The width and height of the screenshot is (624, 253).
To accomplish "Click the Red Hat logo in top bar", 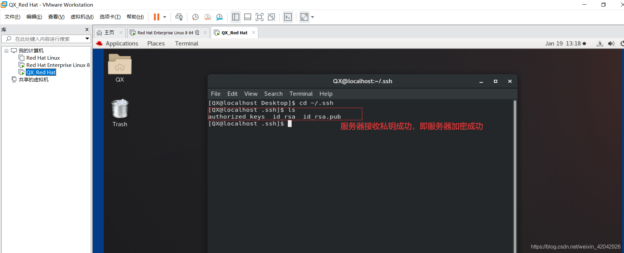I will pos(99,43).
